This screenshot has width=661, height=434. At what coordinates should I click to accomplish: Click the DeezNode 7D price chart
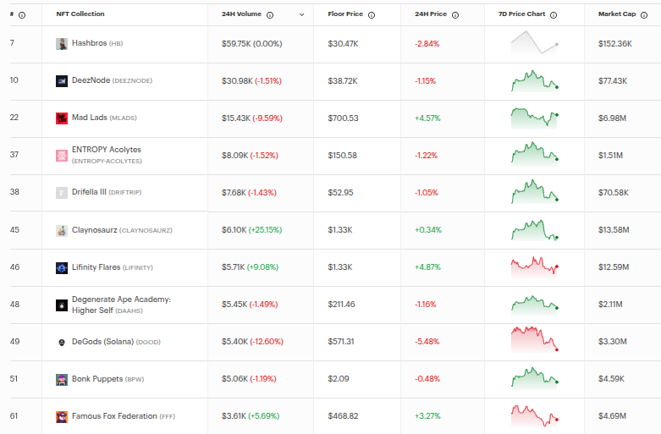535,81
